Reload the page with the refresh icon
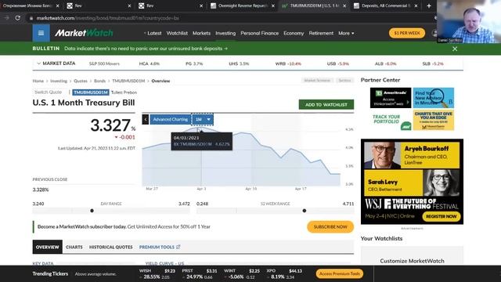 point(18,18)
